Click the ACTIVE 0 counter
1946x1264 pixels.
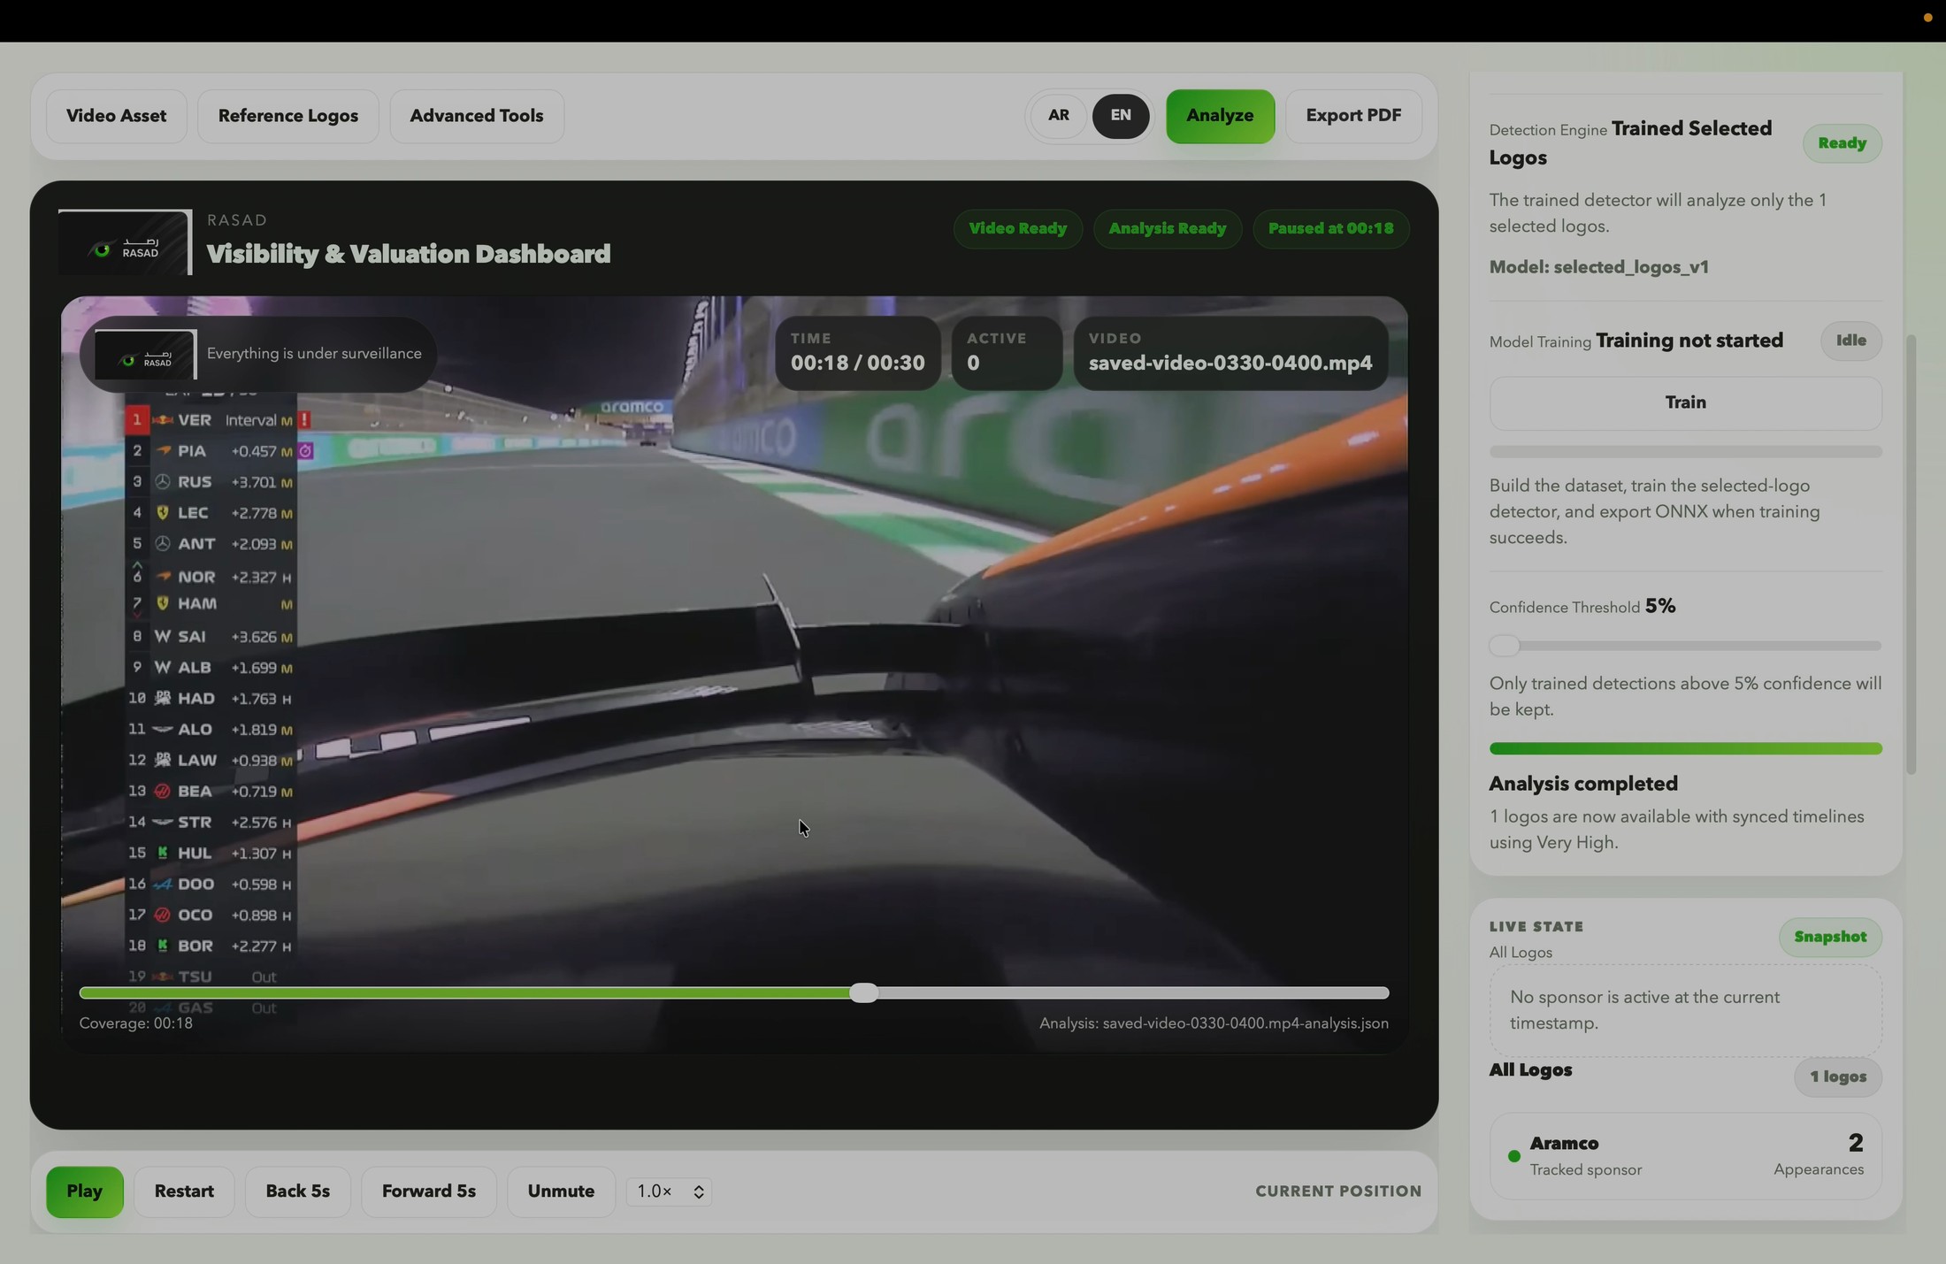point(1006,352)
